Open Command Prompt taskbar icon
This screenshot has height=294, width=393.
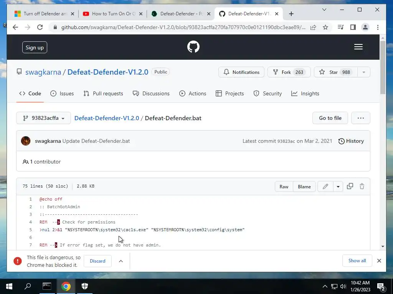[47, 286]
